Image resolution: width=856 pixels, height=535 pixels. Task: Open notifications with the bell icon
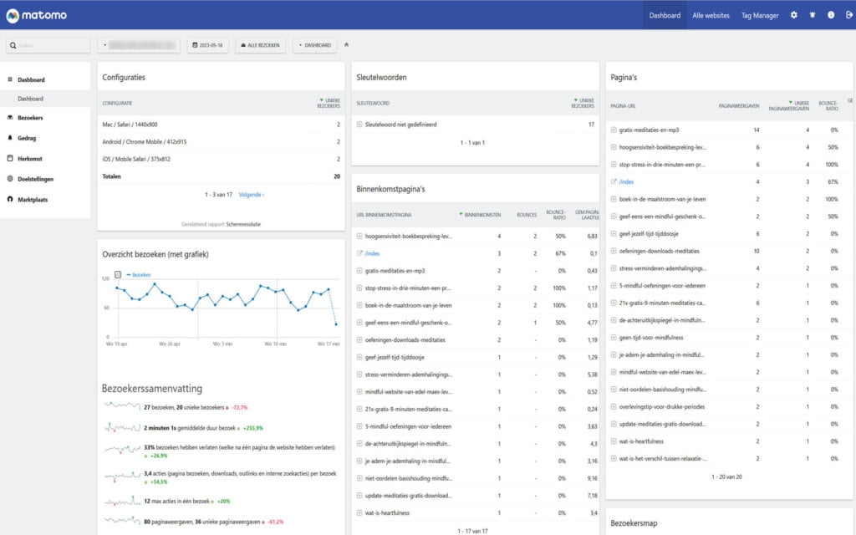[x=812, y=14]
